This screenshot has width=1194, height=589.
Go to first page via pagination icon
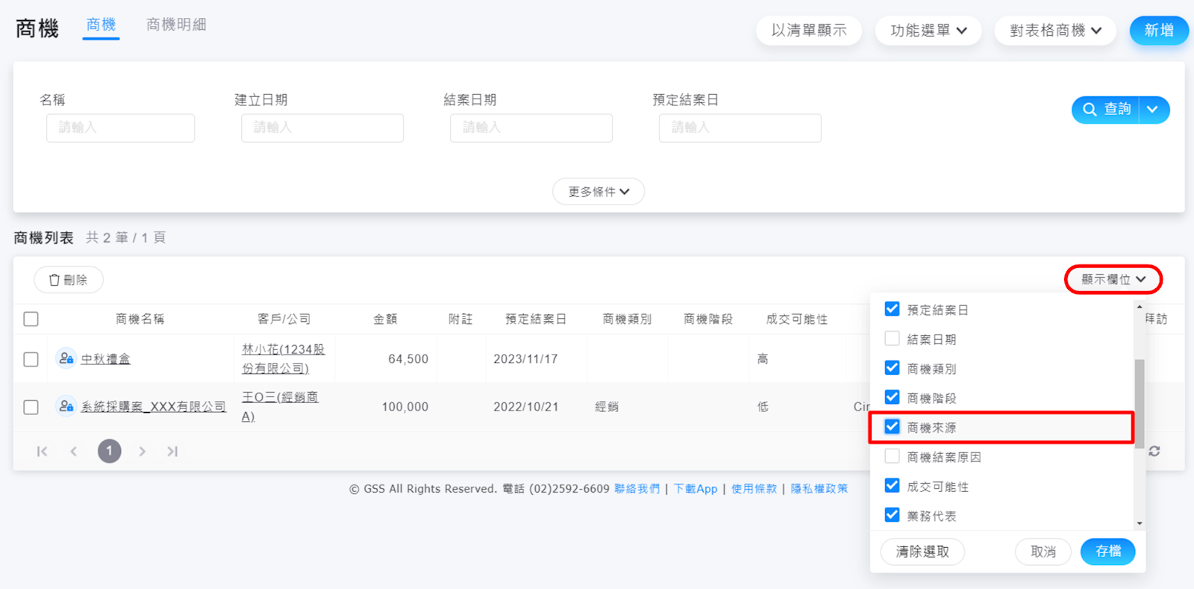(x=42, y=451)
